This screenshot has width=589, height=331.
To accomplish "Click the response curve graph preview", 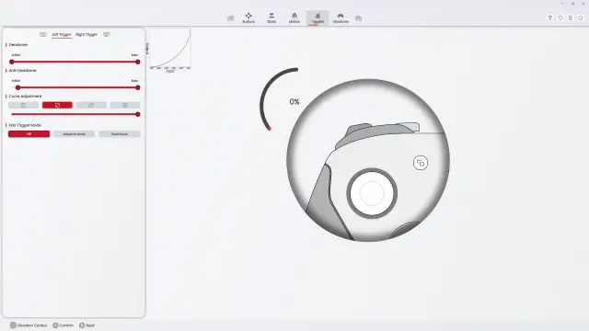I will point(170,49).
